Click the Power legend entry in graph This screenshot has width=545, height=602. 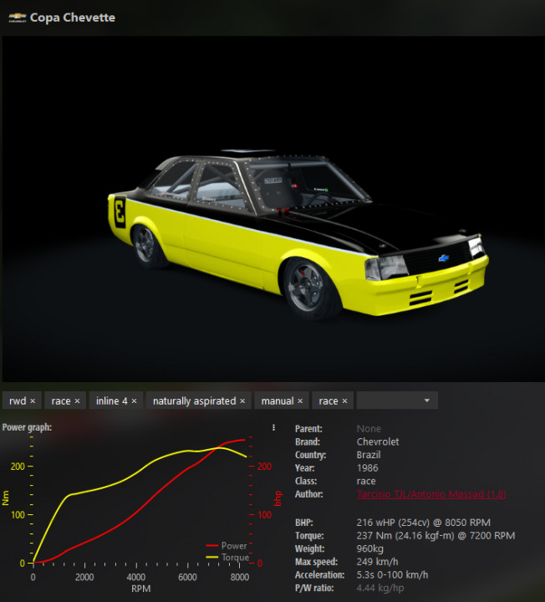coord(227,545)
